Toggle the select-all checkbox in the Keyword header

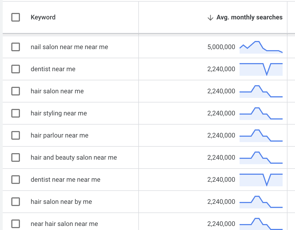(x=16, y=18)
